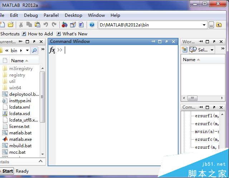Open the current directory dropdown
The width and height of the screenshot is (229, 178).
[x=204, y=25]
